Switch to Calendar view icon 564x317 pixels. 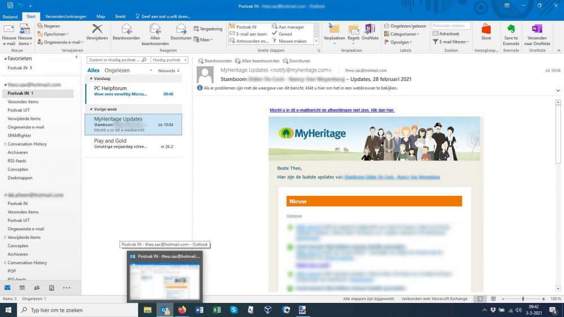click(23, 288)
